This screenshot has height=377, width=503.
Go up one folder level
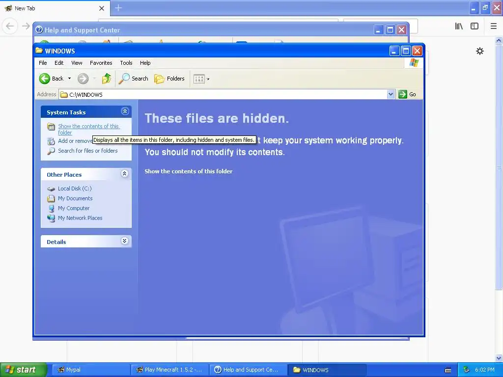coord(107,79)
